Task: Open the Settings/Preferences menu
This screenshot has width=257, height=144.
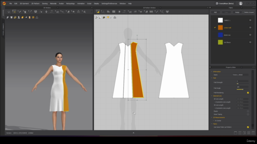Action: click(x=109, y=4)
